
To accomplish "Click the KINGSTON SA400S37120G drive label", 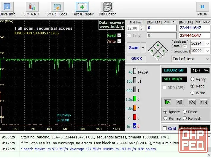I will (x=37, y=33).
